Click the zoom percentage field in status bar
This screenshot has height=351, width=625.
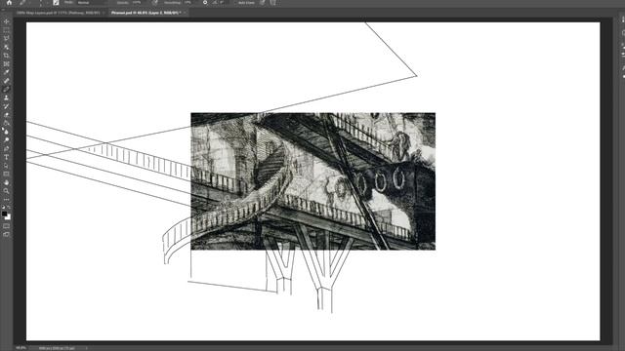[x=21, y=348]
